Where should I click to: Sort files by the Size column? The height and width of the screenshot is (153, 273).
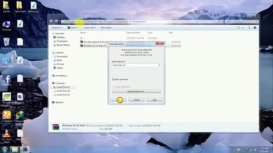pos(171,33)
